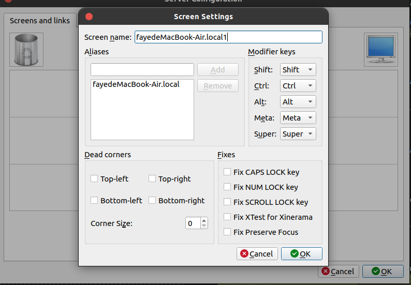Enable the Bottom-right dead corner checkbox
The height and width of the screenshot is (285, 411).
click(152, 200)
